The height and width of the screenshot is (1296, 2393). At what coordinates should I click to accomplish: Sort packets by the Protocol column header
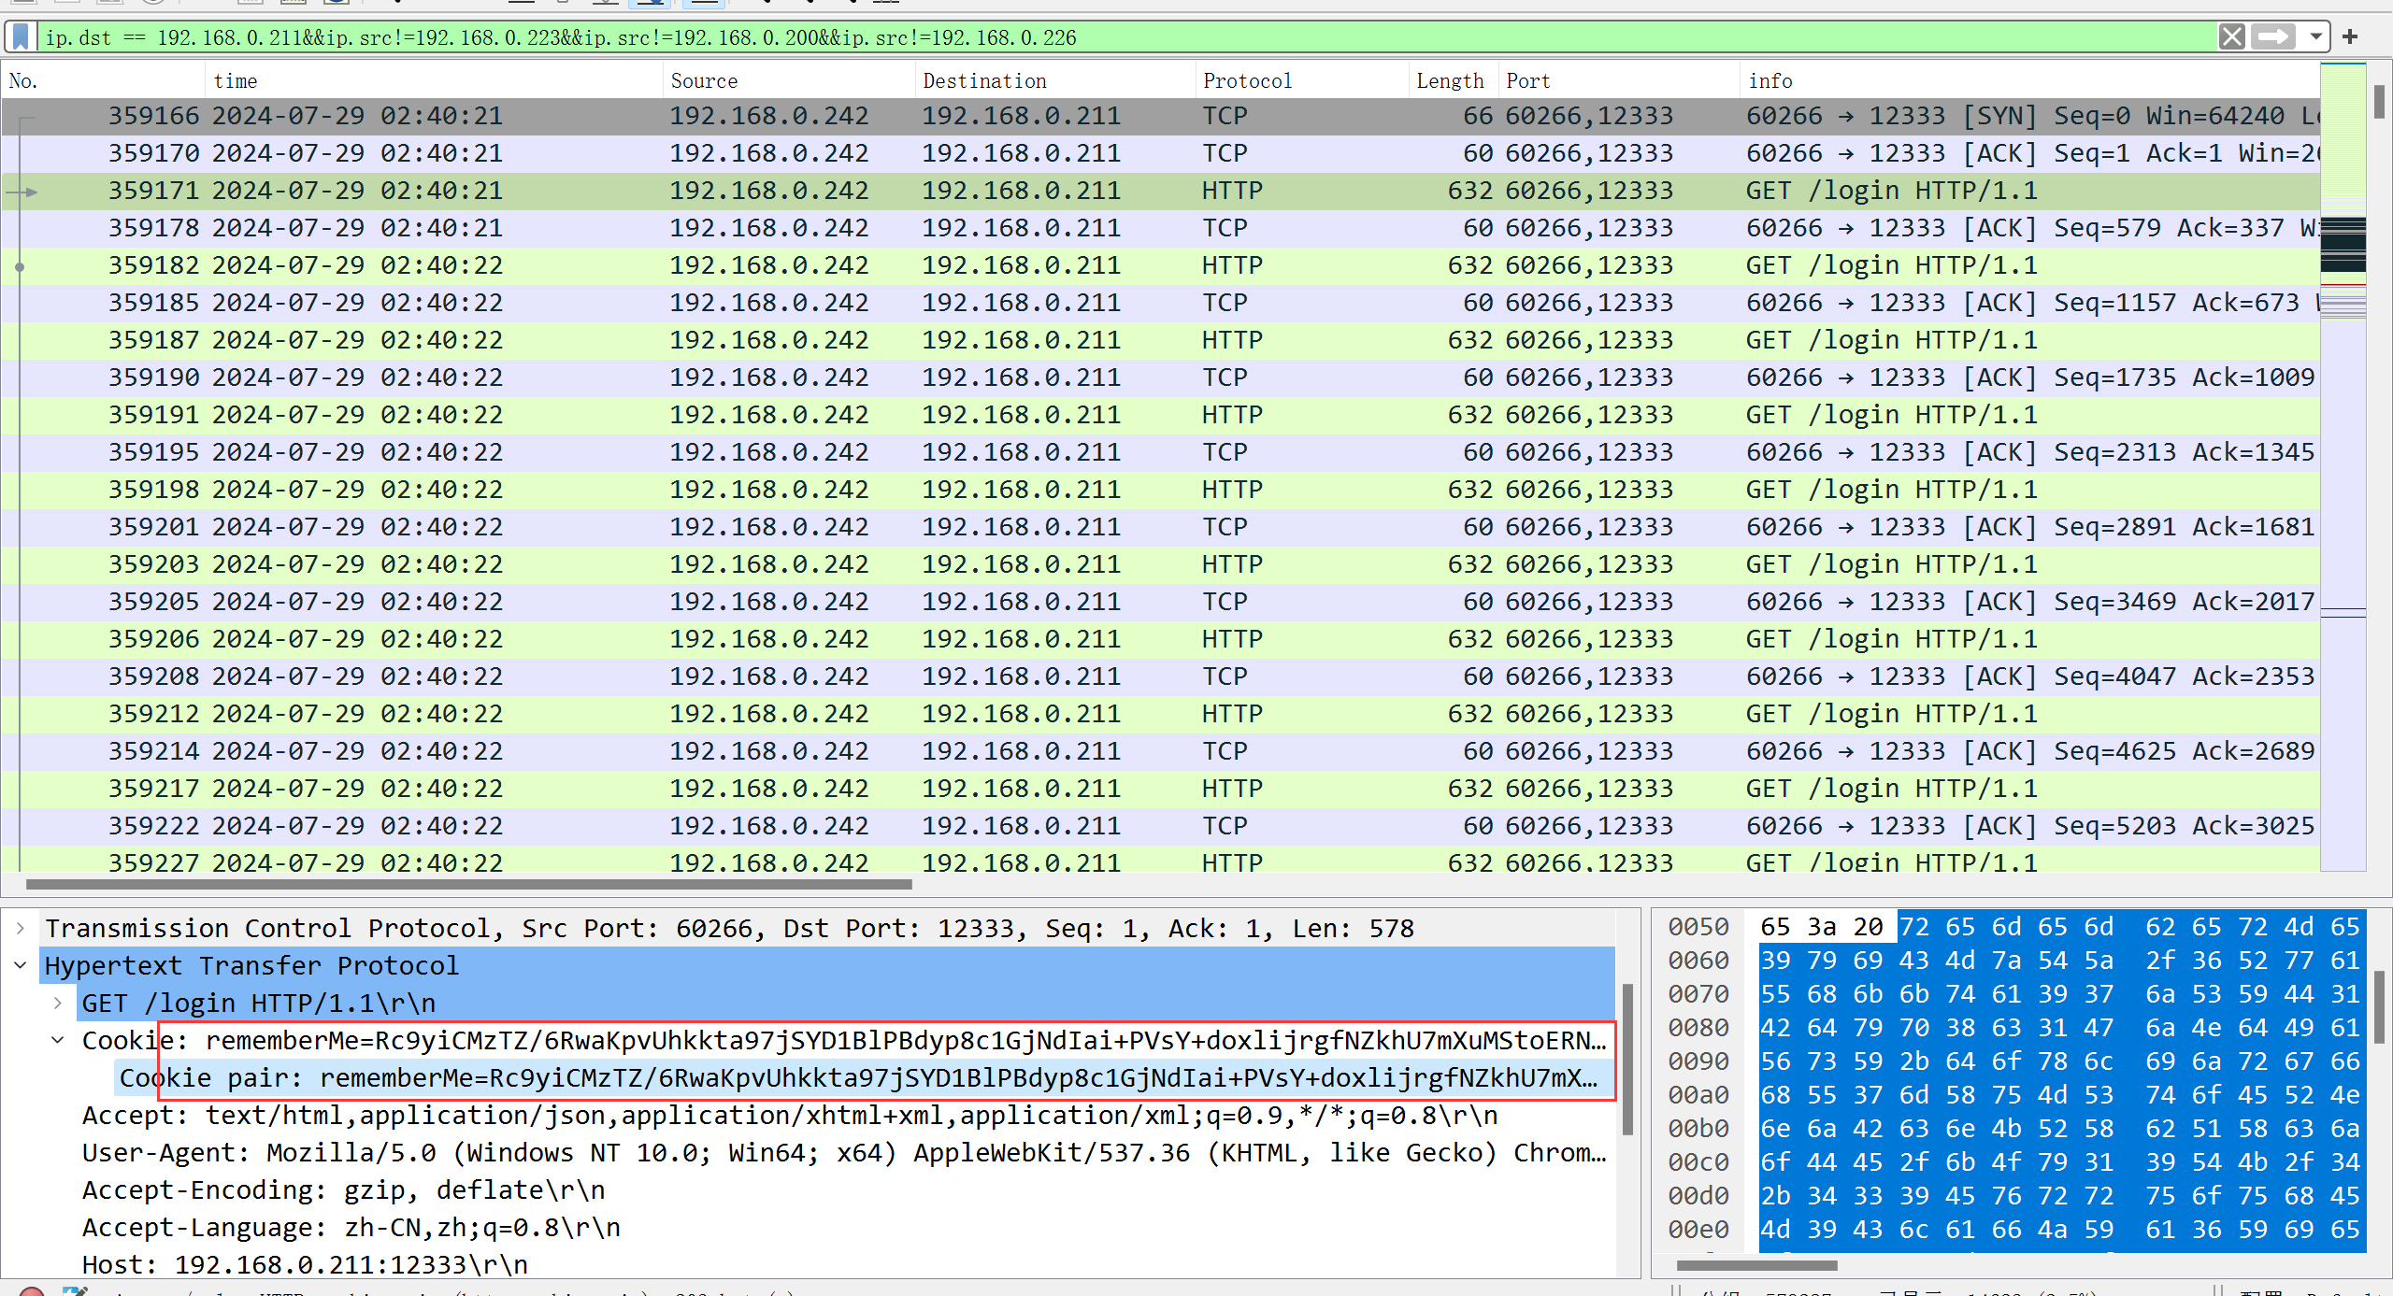(1302, 81)
